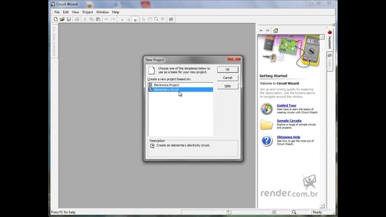The image size is (386, 217).
Task: Click the Paste clipboard icon
Action: point(98,19)
